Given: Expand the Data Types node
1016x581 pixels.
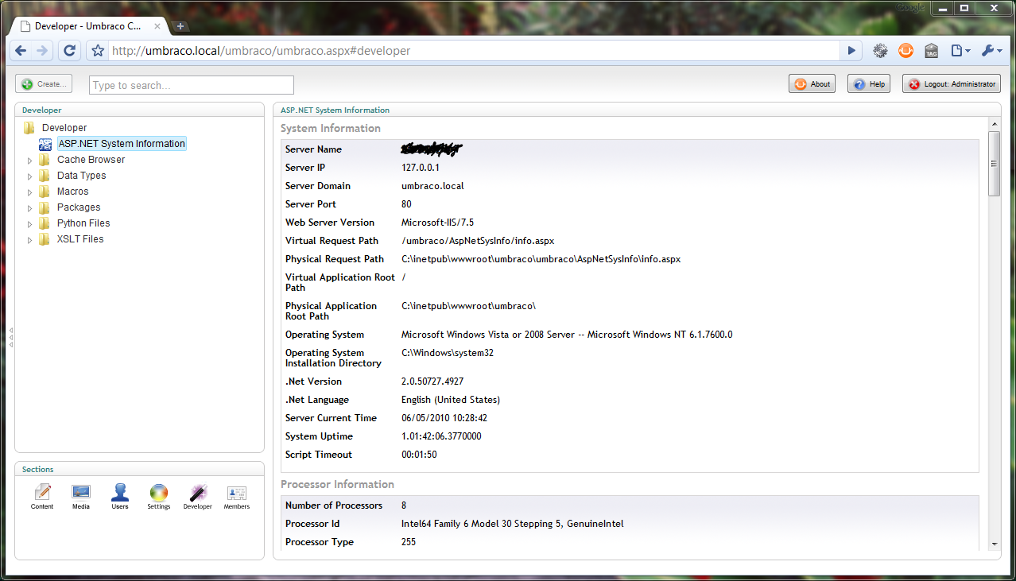Looking at the screenshot, I should 30,176.
